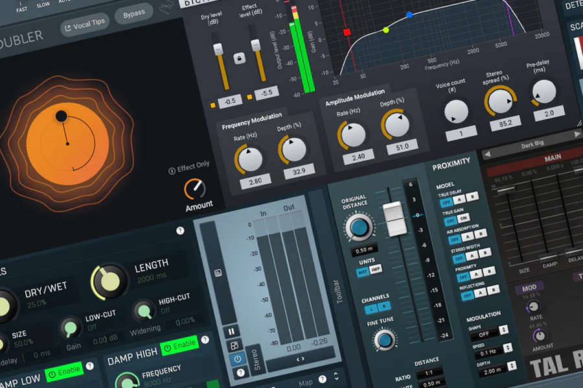
Task: Click the RATE knob in the MOD section
Action: (x=533, y=307)
